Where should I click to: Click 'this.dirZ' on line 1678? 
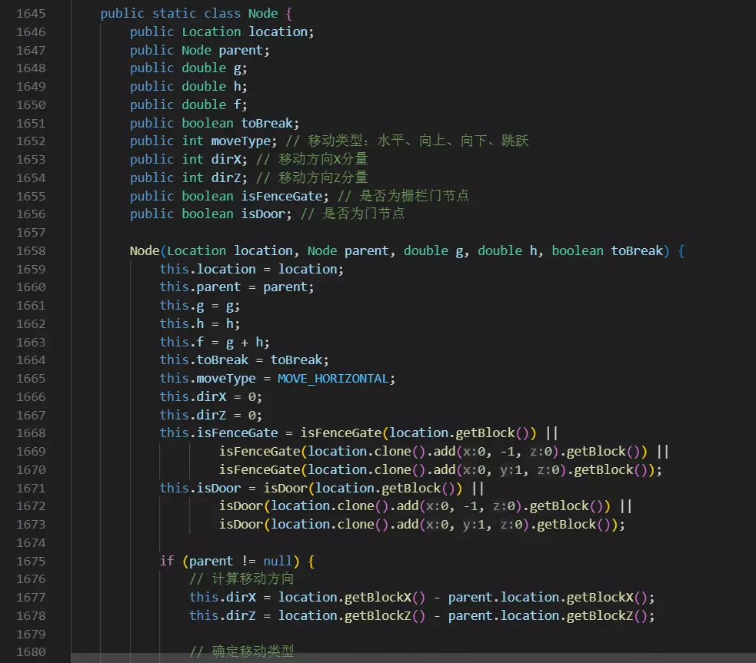(222, 616)
